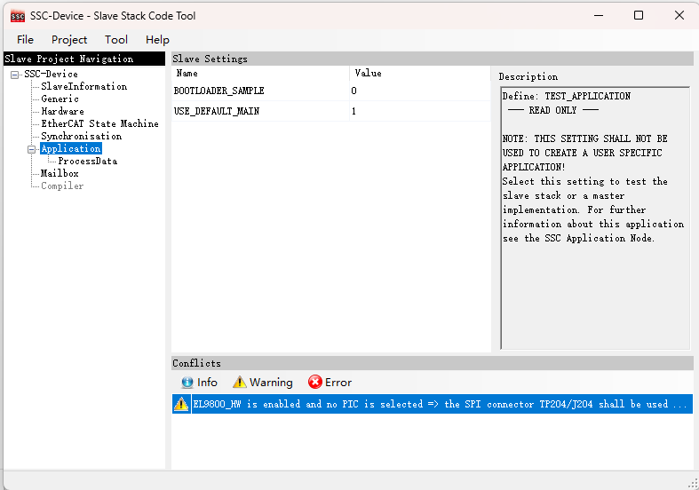
Task: Select EtherCAT State Machine node
Action: pos(99,124)
